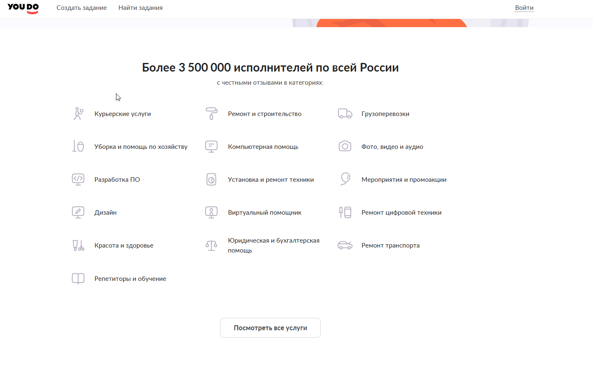The height and width of the screenshot is (366, 593).
Task: Open Уборка и помощь по хозяйству
Action: [141, 147]
